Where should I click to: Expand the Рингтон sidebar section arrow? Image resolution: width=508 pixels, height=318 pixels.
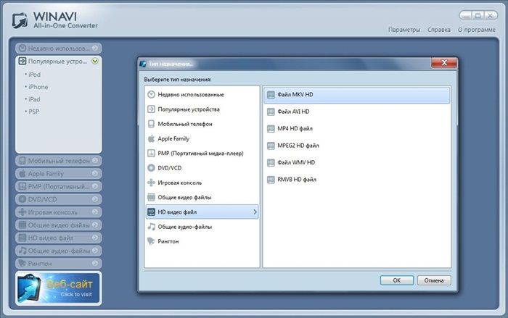tap(95, 264)
